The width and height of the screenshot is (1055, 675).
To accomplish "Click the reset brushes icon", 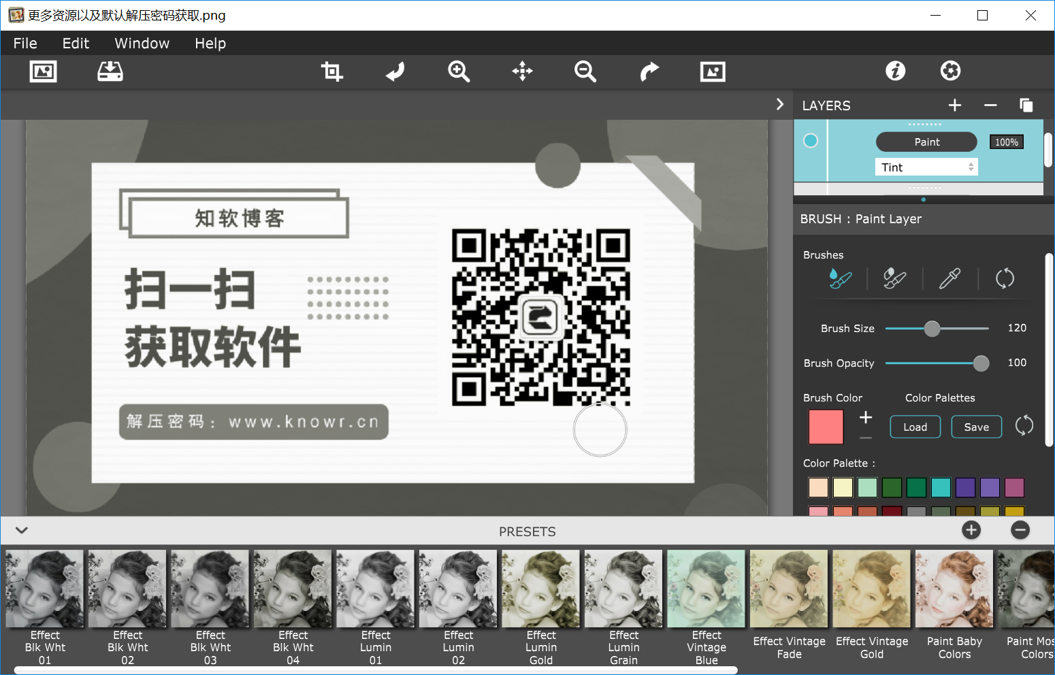I will (x=1005, y=278).
